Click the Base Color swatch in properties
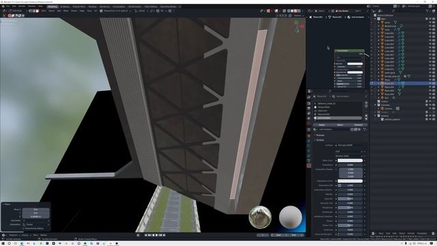 [350, 161]
